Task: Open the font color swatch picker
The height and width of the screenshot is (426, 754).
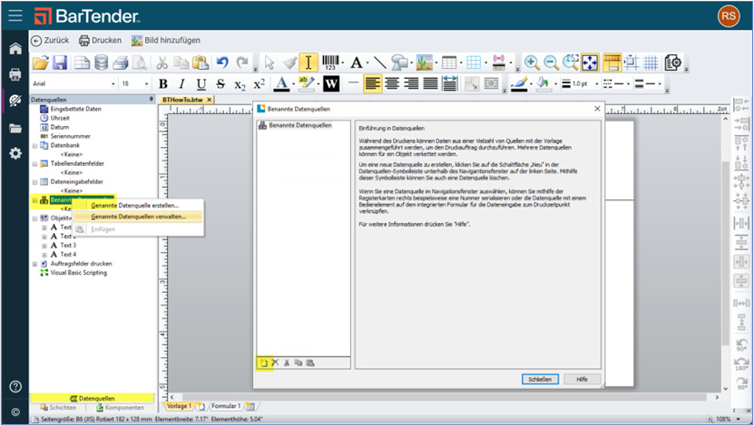Action: point(281,83)
